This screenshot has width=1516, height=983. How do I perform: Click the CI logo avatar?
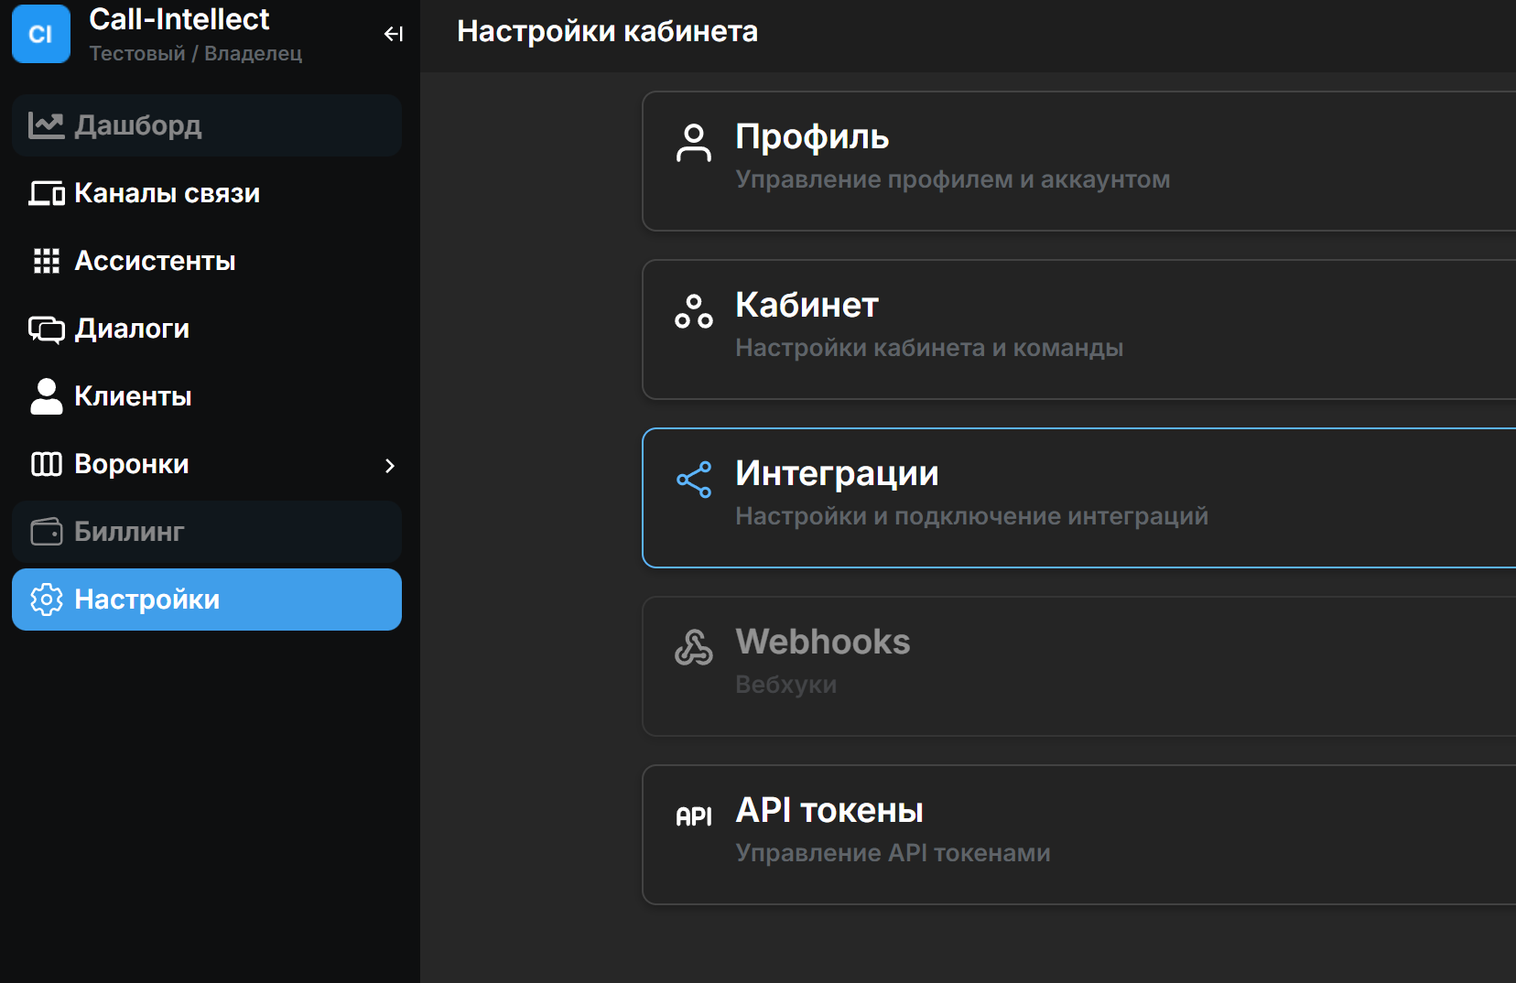tap(41, 34)
